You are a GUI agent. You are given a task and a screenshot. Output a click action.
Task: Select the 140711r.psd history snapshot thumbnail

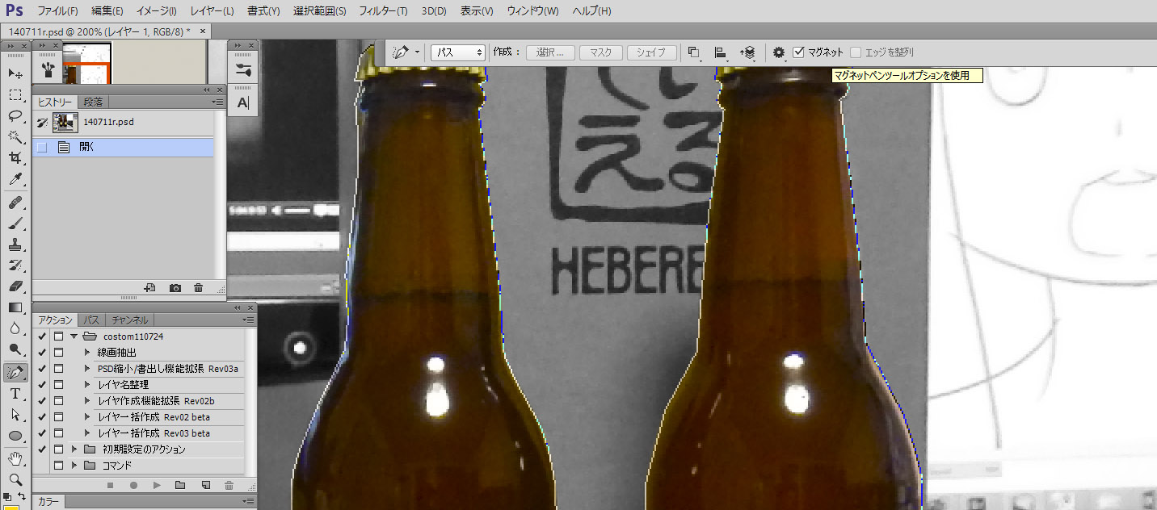65,123
